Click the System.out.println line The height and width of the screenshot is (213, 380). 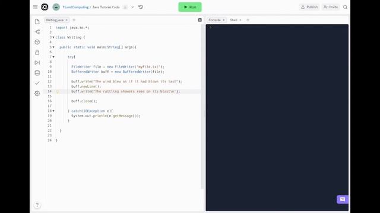(x=106, y=116)
